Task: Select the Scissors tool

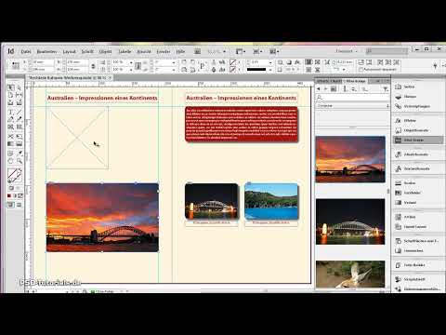Action: pyautogui.click(x=10, y=136)
